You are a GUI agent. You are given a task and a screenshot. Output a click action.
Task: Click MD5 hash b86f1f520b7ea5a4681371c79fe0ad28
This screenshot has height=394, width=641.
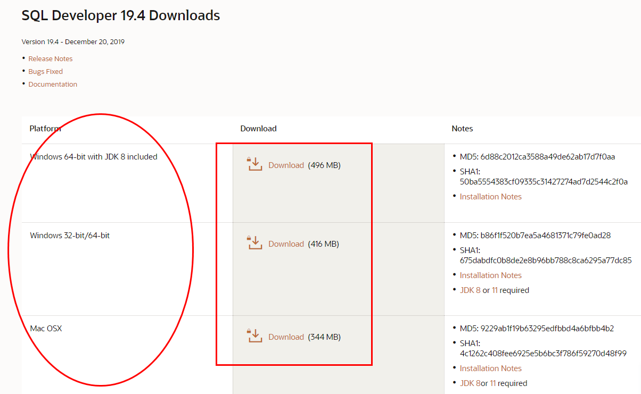(x=546, y=236)
